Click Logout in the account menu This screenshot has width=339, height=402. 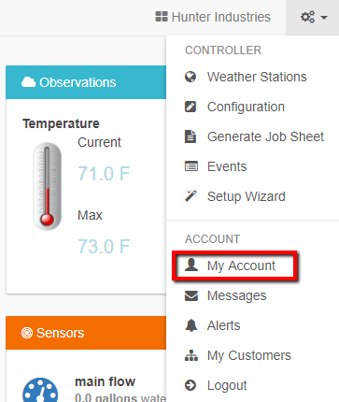[252, 385]
